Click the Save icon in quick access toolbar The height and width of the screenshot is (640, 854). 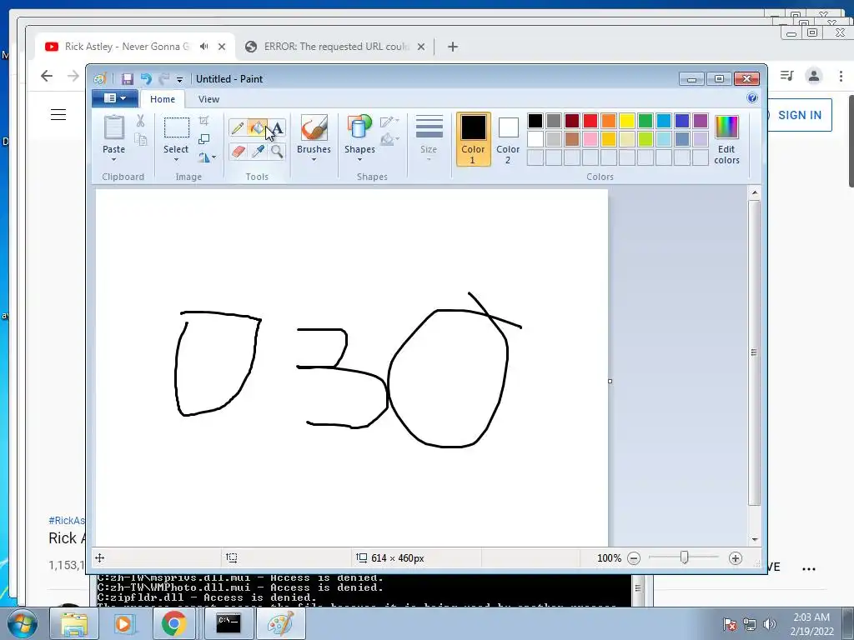pyautogui.click(x=127, y=79)
